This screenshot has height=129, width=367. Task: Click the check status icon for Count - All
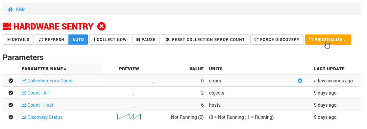point(11,93)
